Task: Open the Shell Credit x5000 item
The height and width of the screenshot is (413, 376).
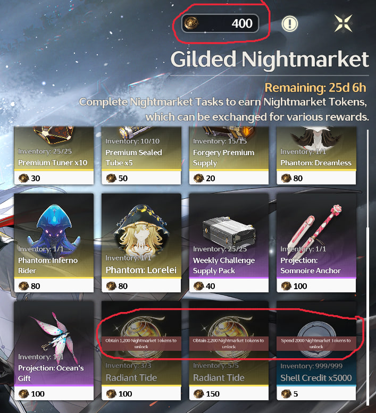Action: click(316, 350)
